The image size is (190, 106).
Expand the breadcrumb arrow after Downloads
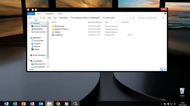pos(69,18)
